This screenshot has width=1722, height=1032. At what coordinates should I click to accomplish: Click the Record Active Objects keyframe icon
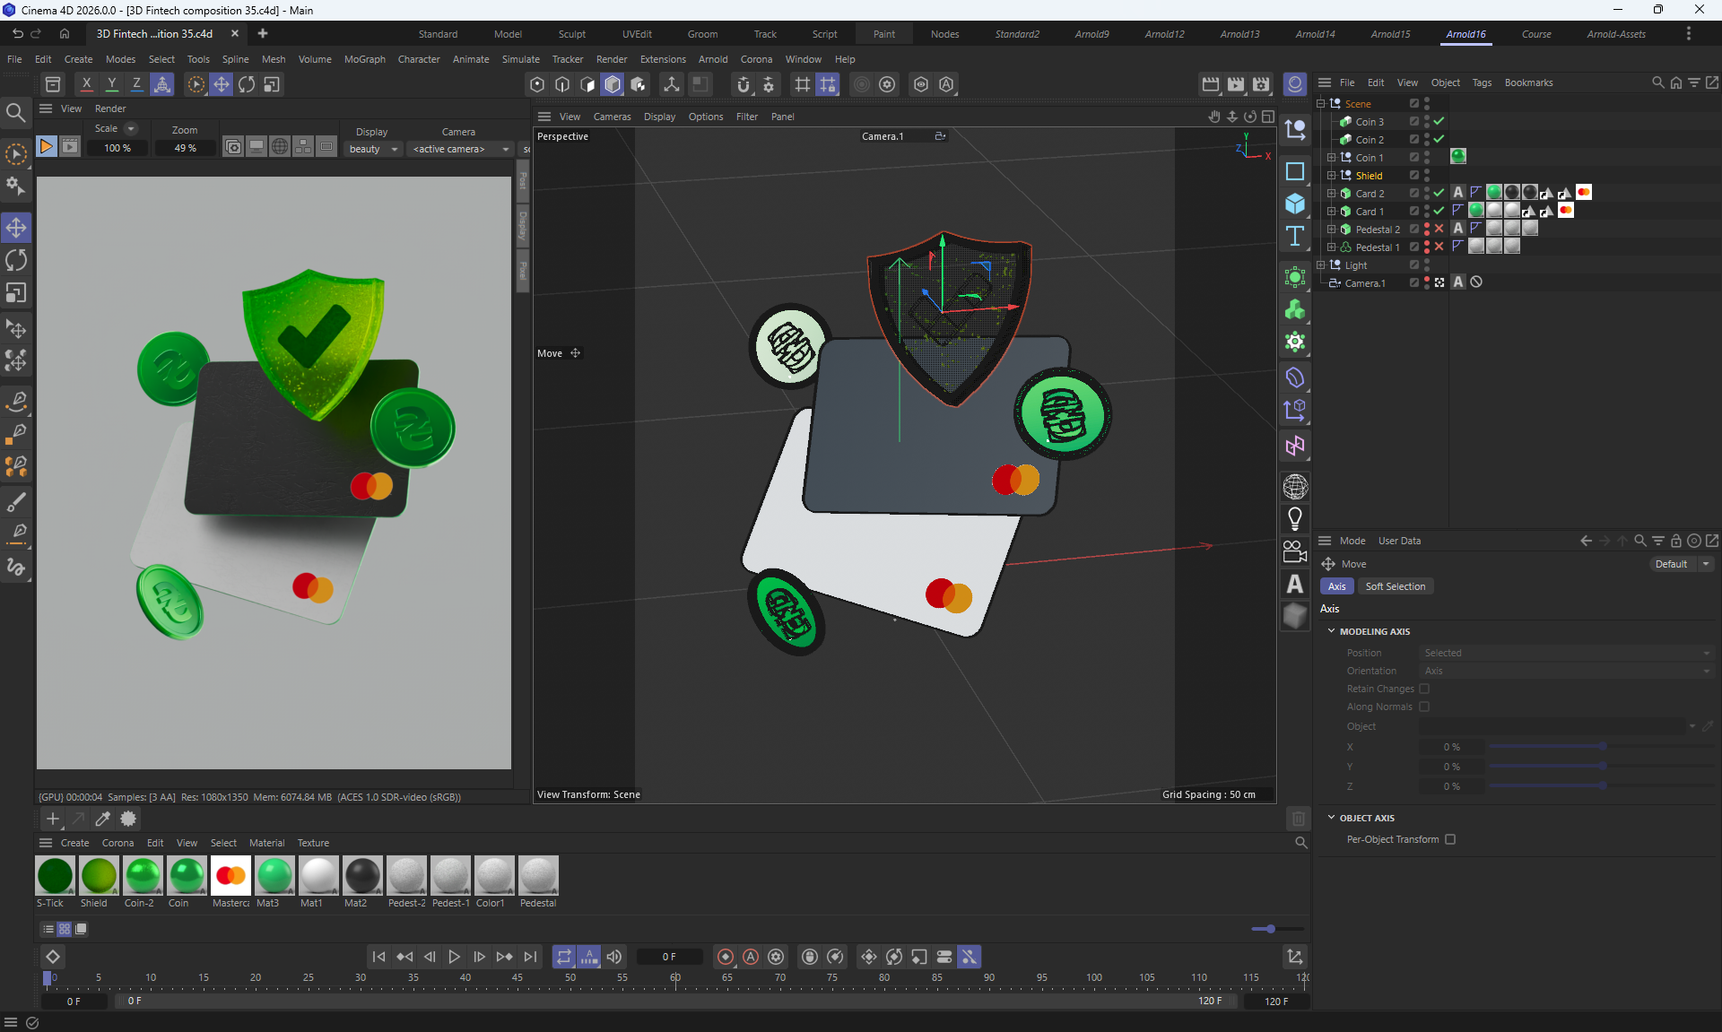[x=726, y=957]
